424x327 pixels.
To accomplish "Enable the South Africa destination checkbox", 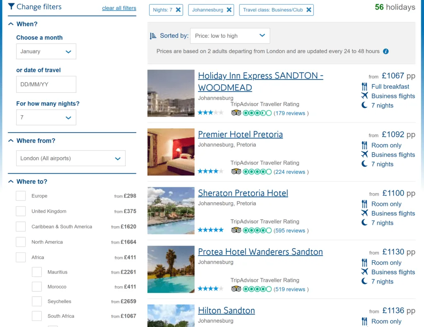I will [36, 316].
